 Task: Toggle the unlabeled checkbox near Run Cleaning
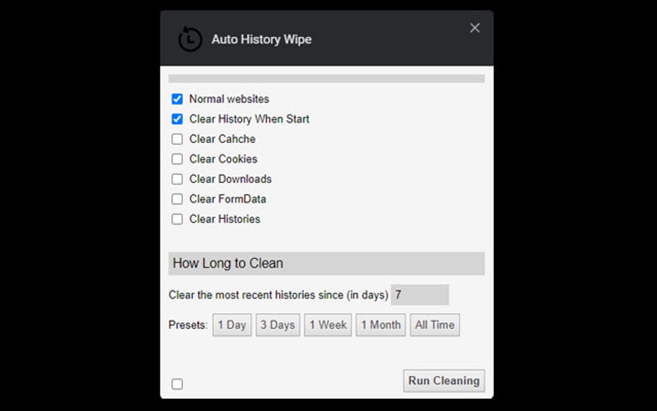tap(177, 383)
